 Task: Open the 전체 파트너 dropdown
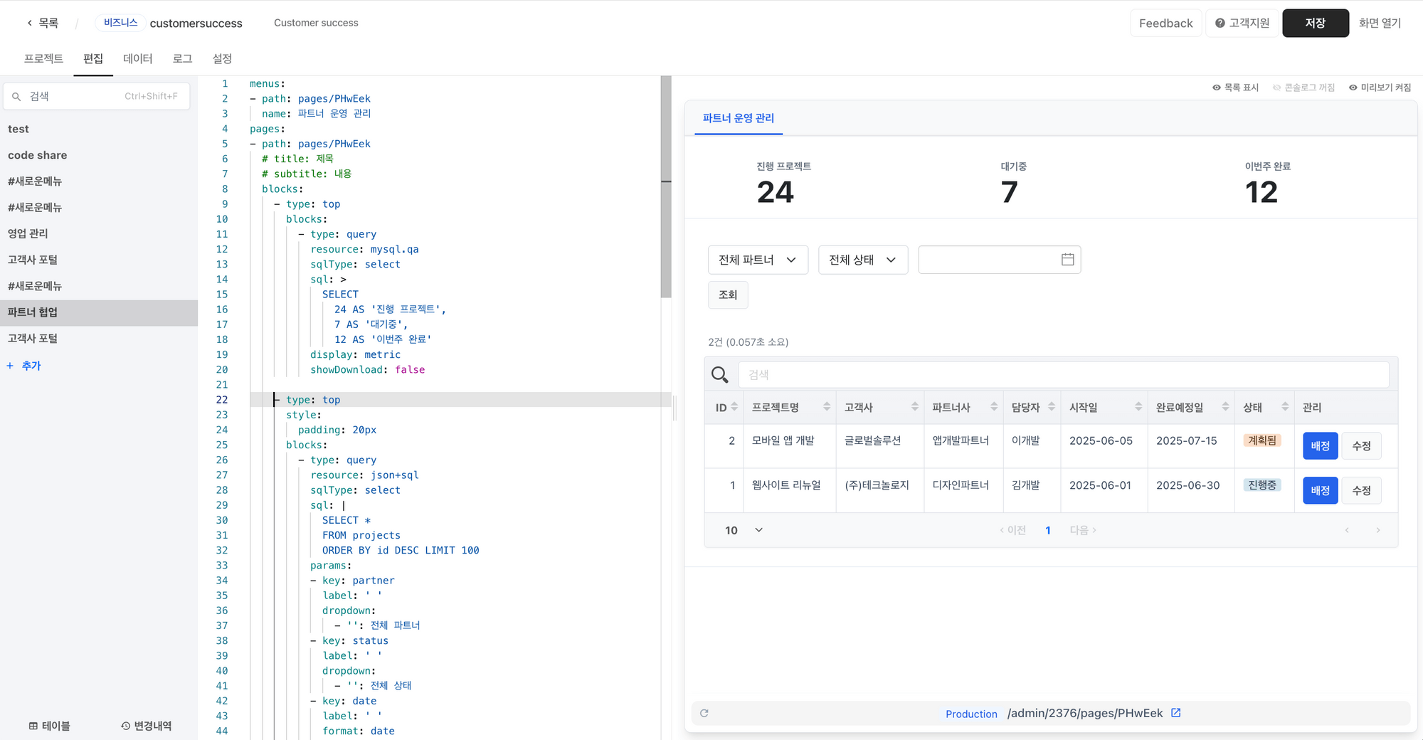(x=757, y=260)
